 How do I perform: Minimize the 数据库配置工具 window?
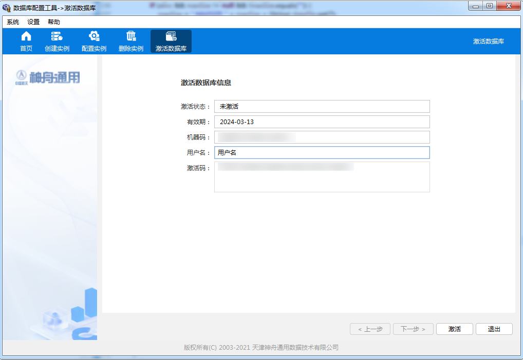[x=476, y=6]
